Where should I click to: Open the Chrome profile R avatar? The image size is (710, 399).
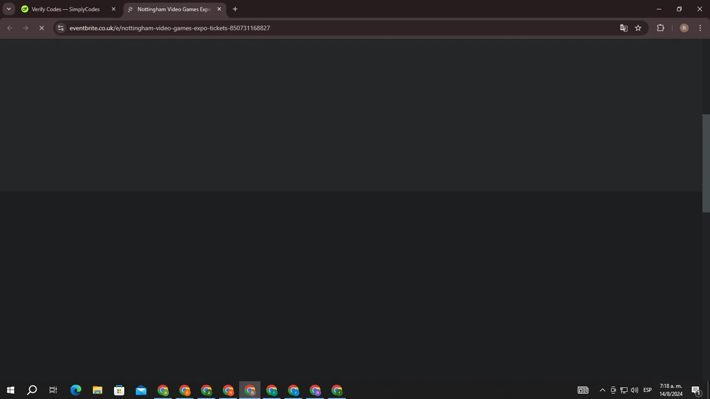[x=684, y=28]
